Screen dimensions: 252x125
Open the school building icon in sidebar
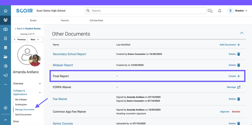coord(5,29)
